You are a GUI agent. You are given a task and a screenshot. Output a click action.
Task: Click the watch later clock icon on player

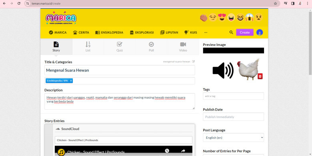click(x=167, y=151)
